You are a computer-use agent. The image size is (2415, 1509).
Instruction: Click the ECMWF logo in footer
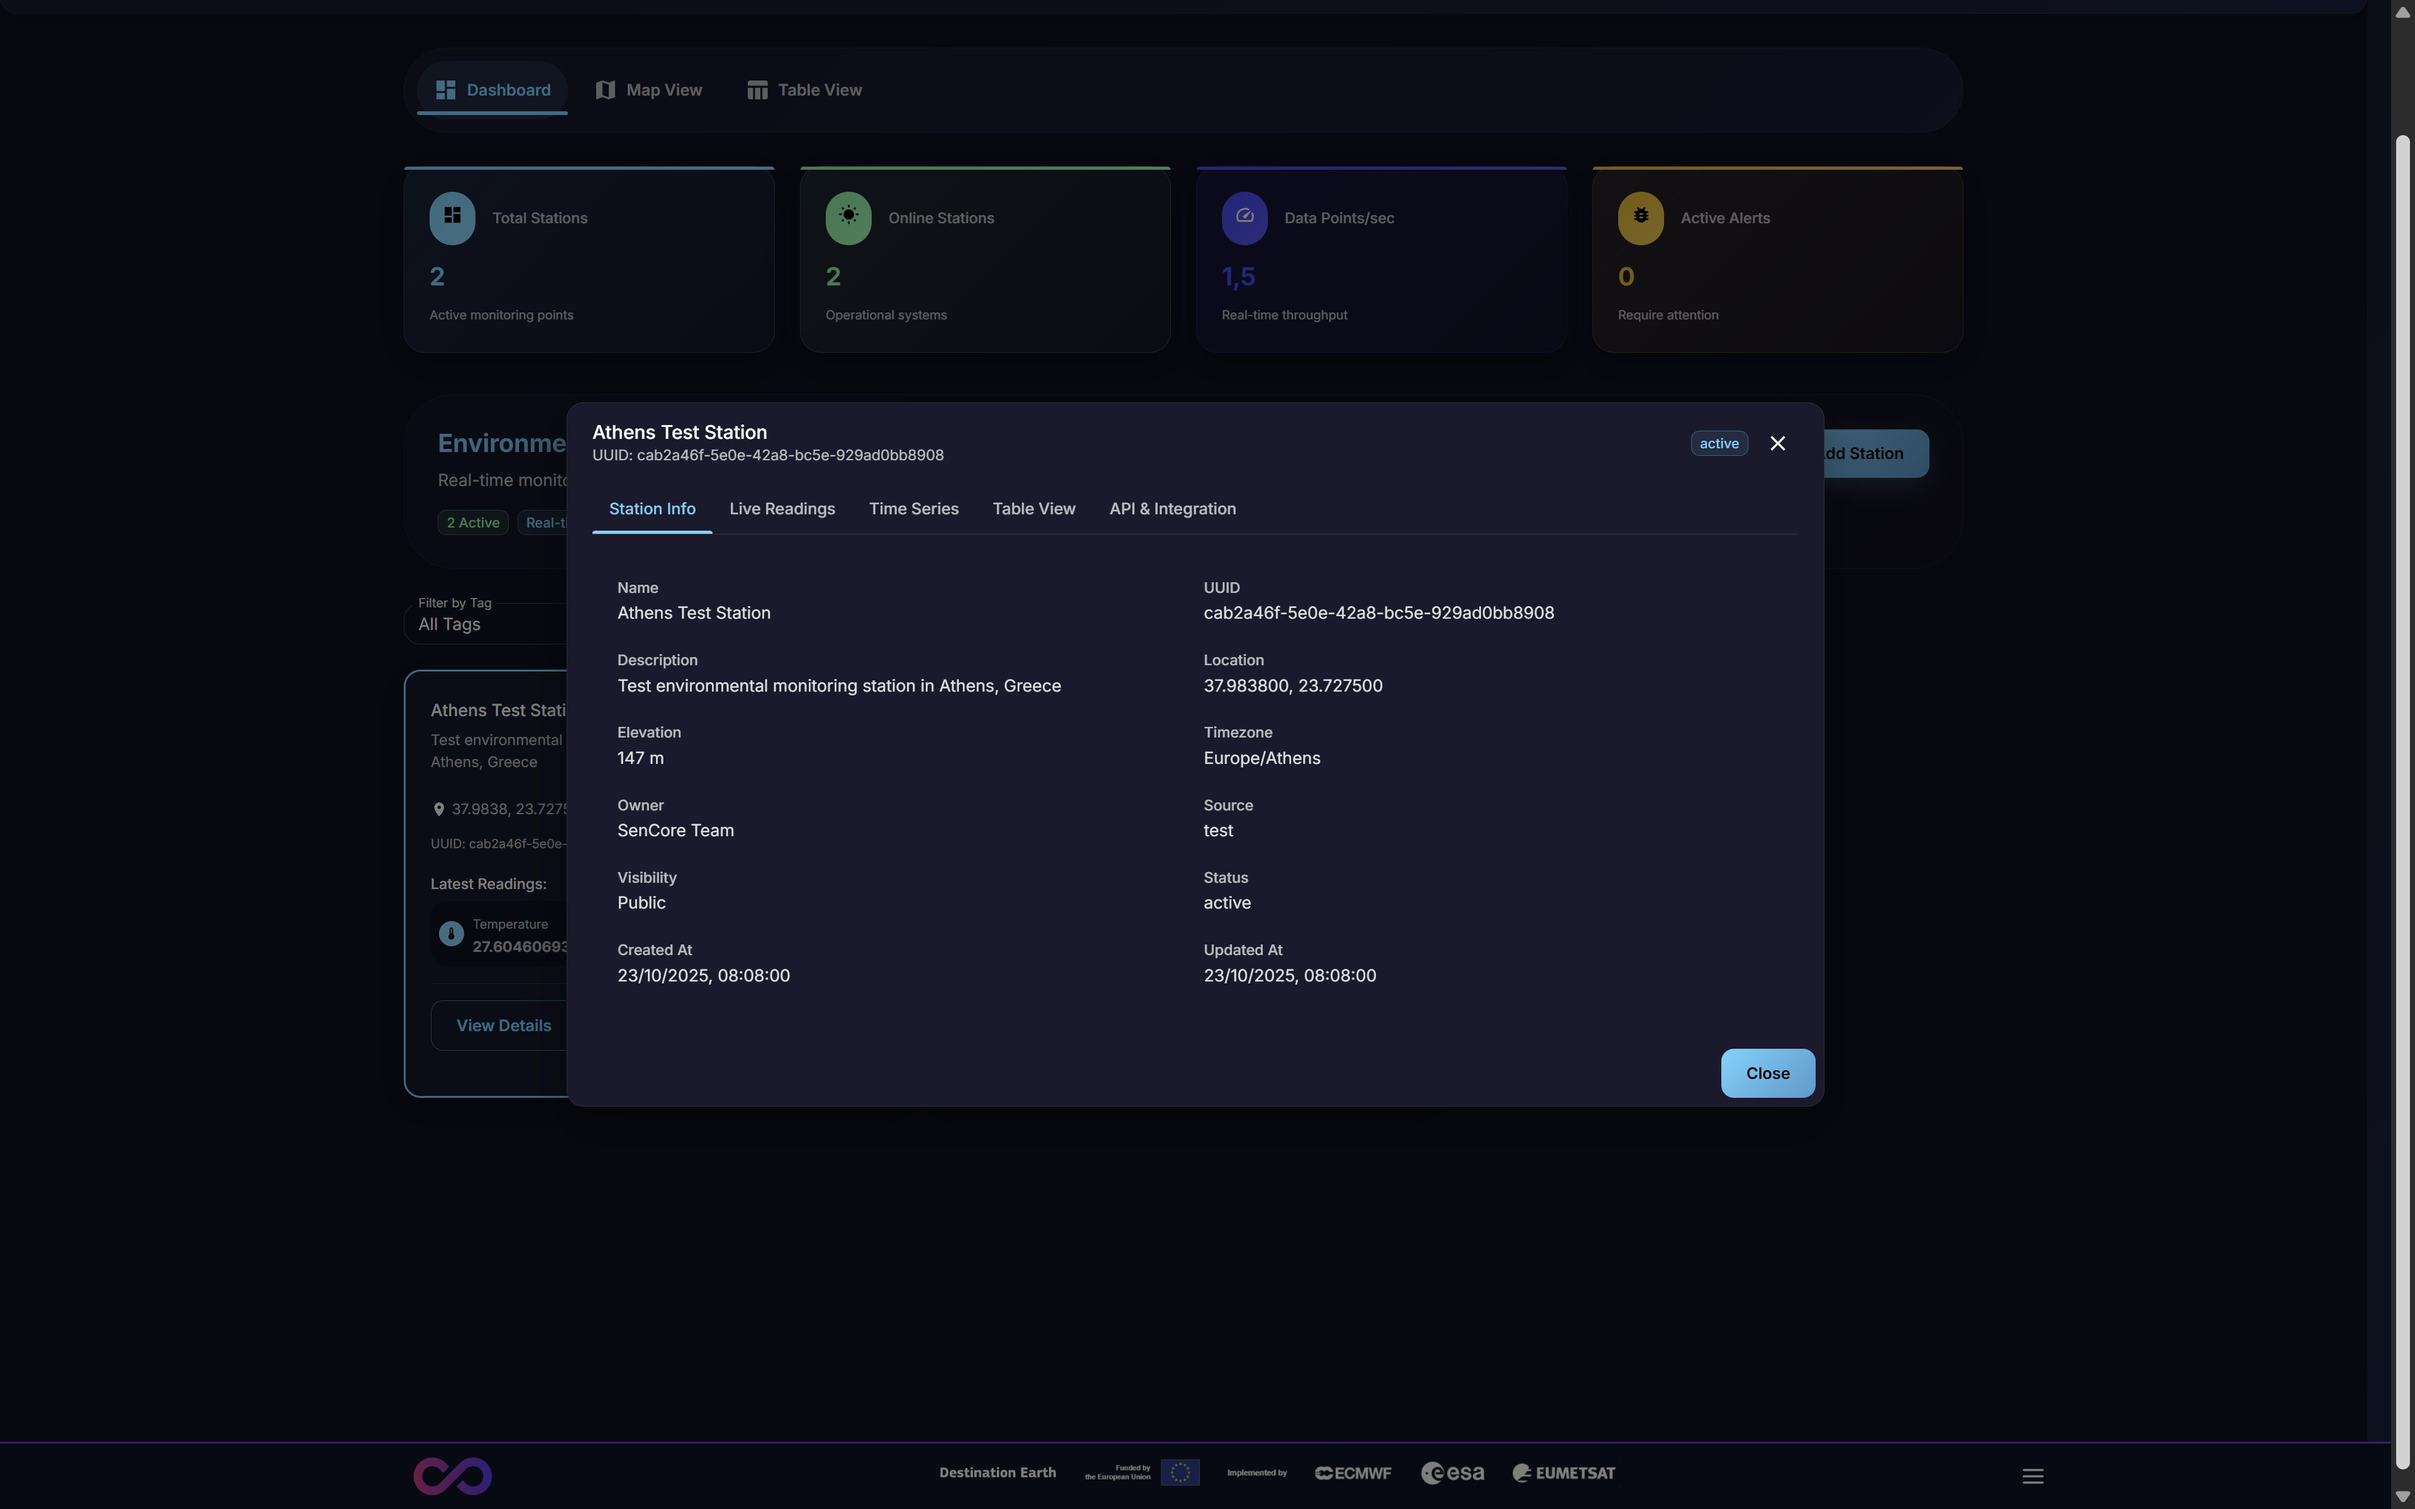[1353, 1473]
